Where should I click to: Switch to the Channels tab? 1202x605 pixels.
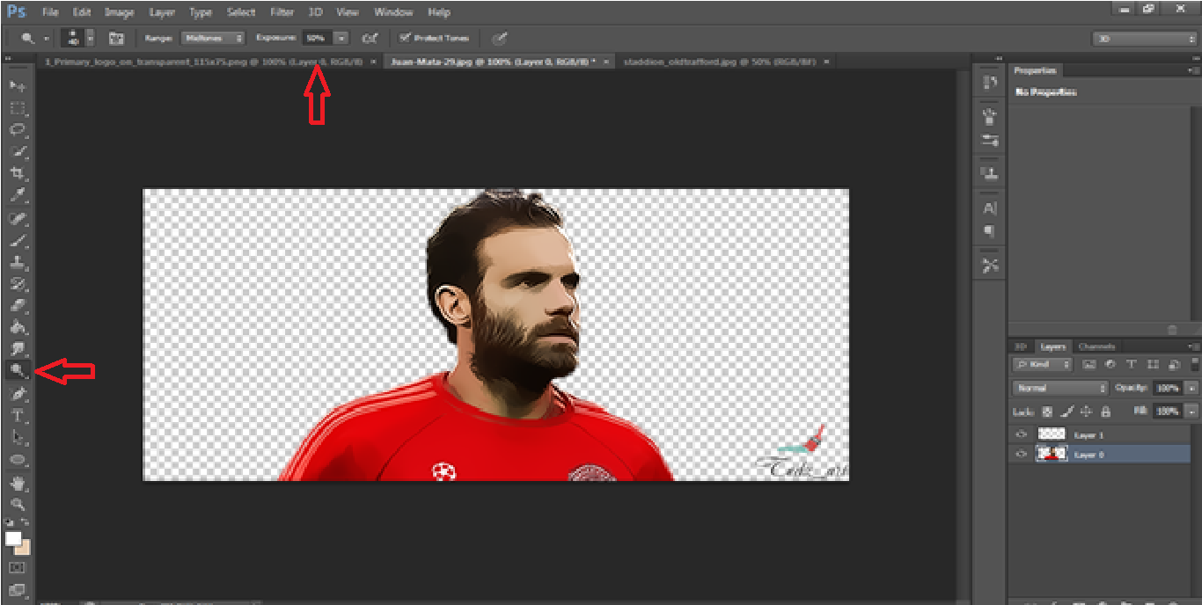[x=1096, y=346]
